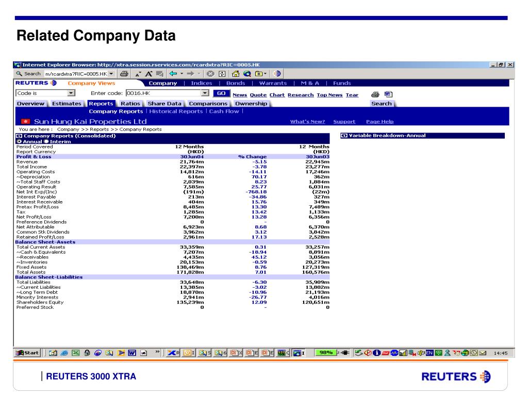Click the EN language indicator in tray
Screen dimensions: 528x396
pyautogui.click(x=430, y=353)
